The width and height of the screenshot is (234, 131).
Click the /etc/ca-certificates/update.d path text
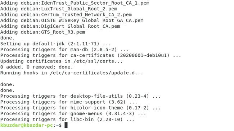tap(92, 73)
